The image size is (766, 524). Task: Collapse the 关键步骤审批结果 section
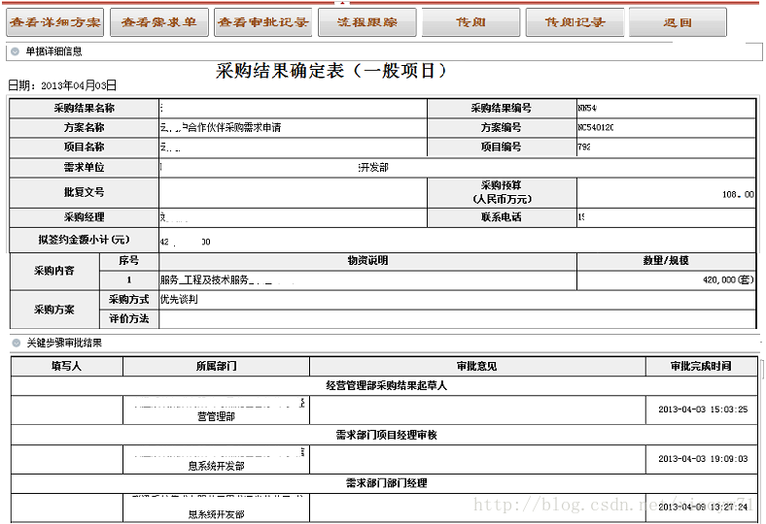(17, 344)
